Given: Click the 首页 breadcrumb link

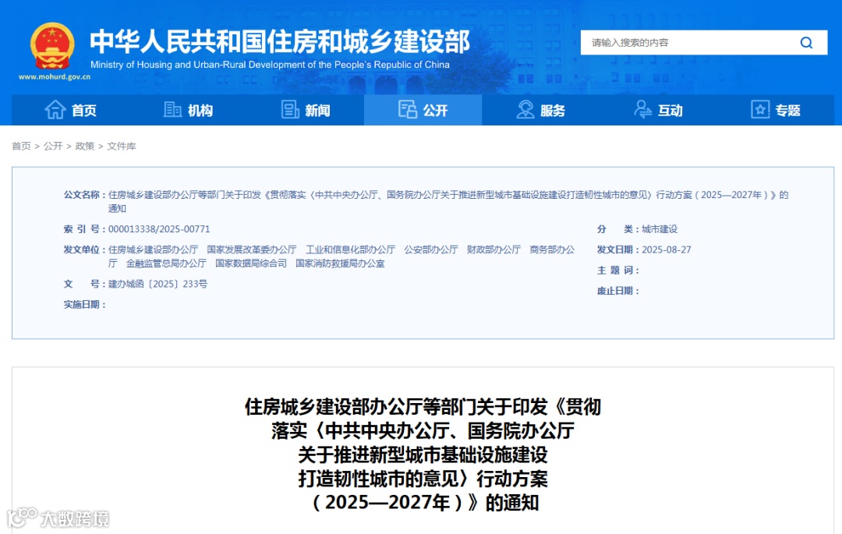Looking at the screenshot, I should pyautogui.click(x=22, y=146).
